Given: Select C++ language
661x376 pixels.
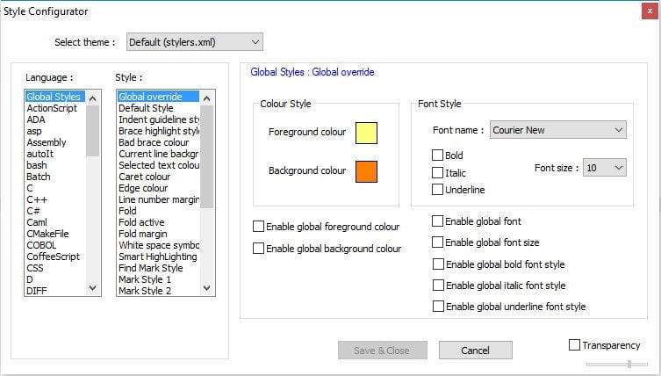Looking at the screenshot, I should (55, 199).
